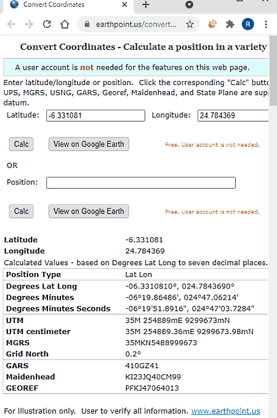This screenshot has width=277, height=418.
Task: Click into the Position text field
Action: 141,182
